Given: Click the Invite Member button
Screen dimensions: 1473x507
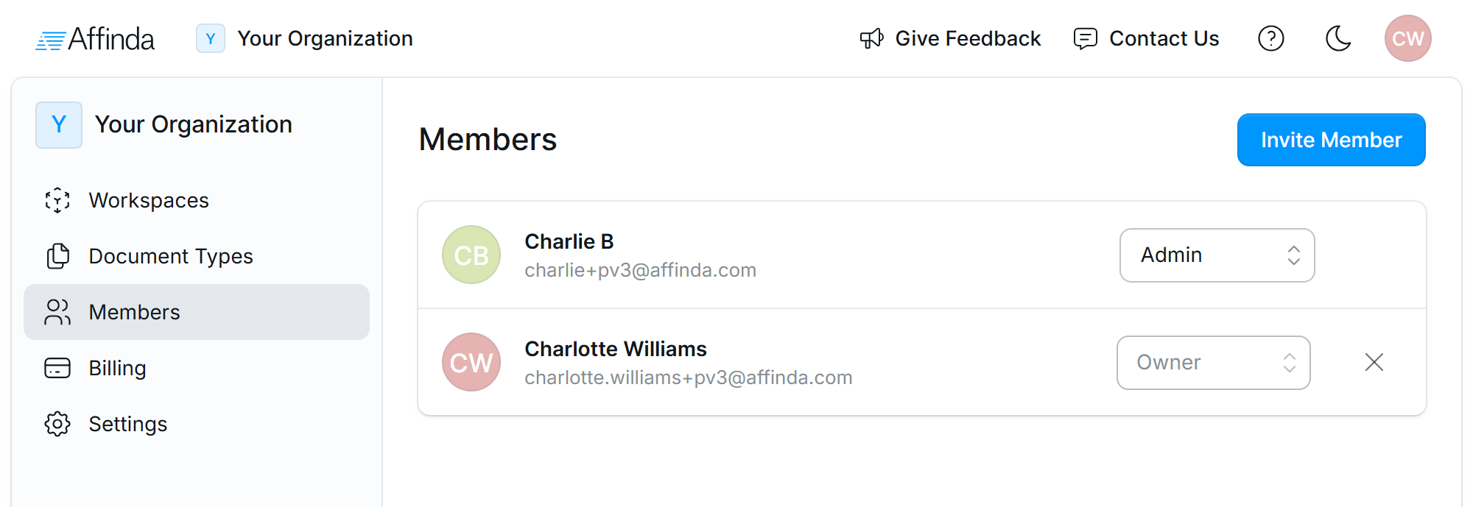Looking at the screenshot, I should [1331, 139].
